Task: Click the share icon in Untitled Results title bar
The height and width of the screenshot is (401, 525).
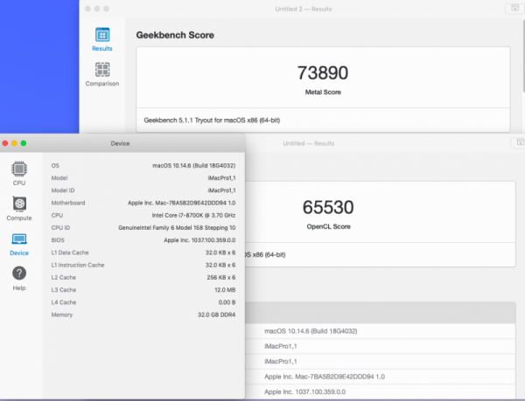Action: (519, 142)
